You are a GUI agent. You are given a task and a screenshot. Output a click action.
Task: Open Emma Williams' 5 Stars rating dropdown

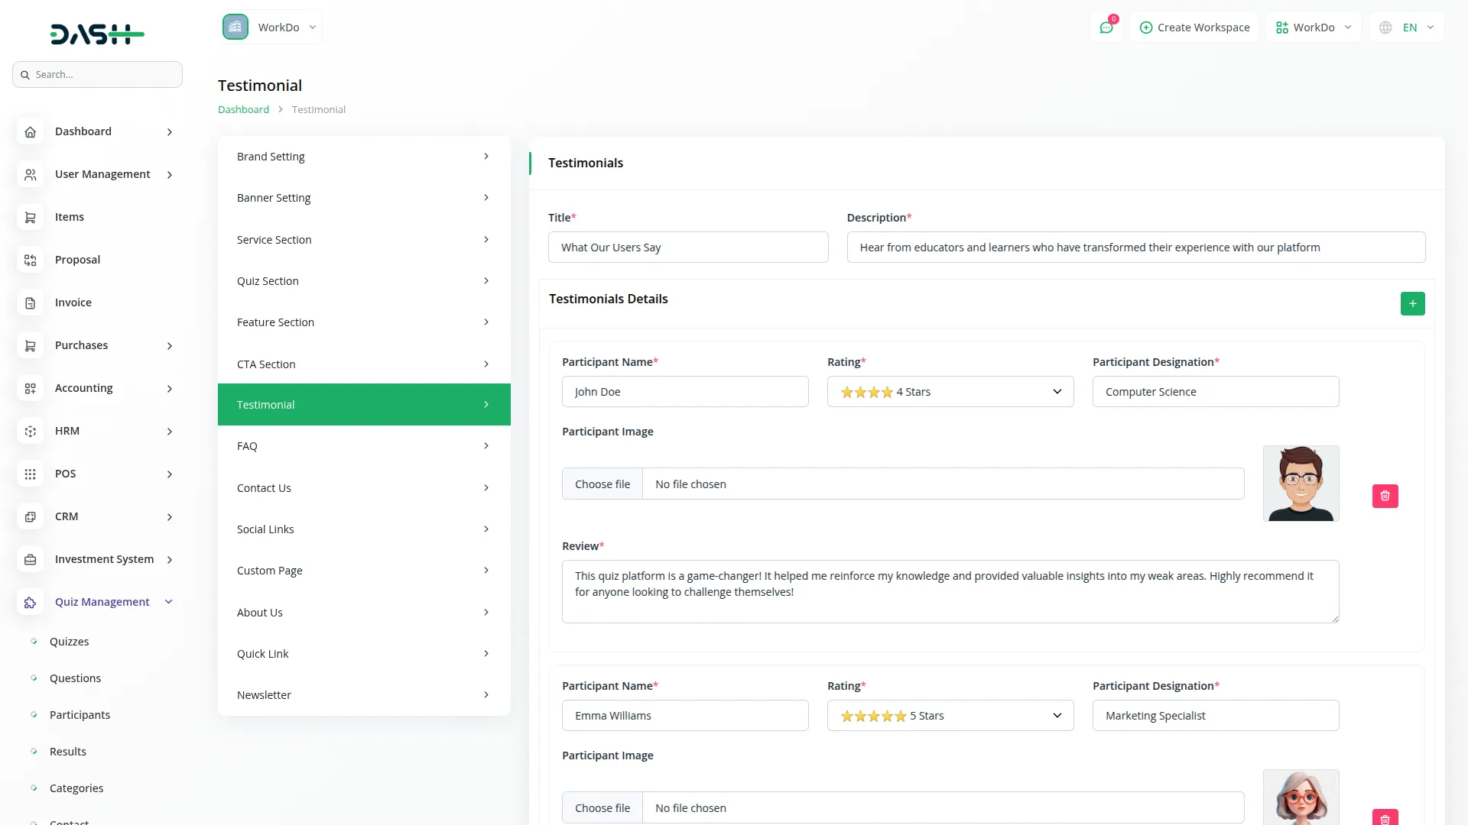coord(950,716)
